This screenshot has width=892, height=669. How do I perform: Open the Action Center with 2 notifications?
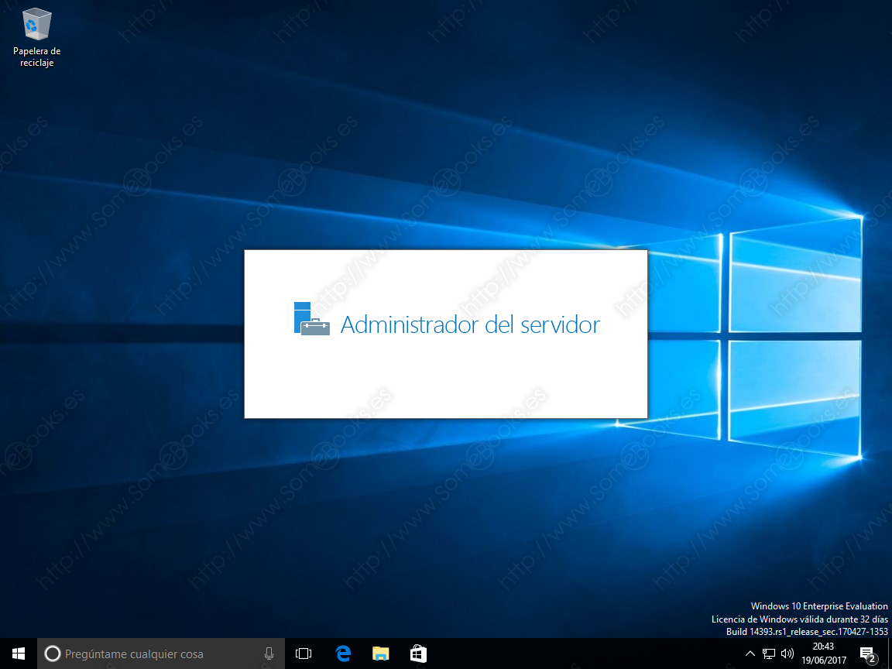[x=868, y=654]
